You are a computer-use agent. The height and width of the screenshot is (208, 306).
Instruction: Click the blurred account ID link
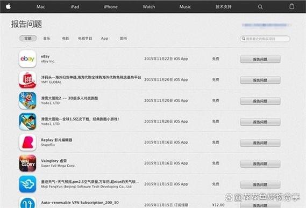(266, 25)
